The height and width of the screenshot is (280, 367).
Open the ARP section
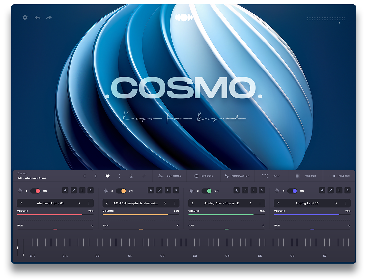[x=276, y=176]
